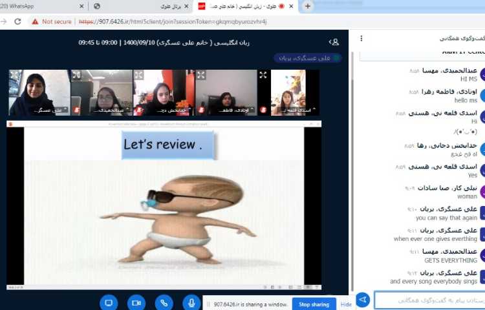Click the public chat message input field
This screenshot has height=310, width=485.
427,300
